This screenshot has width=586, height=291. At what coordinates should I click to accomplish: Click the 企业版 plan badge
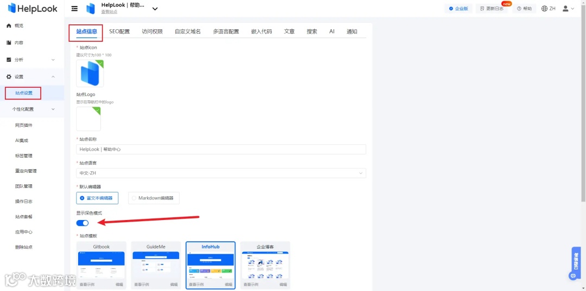(458, 9)
